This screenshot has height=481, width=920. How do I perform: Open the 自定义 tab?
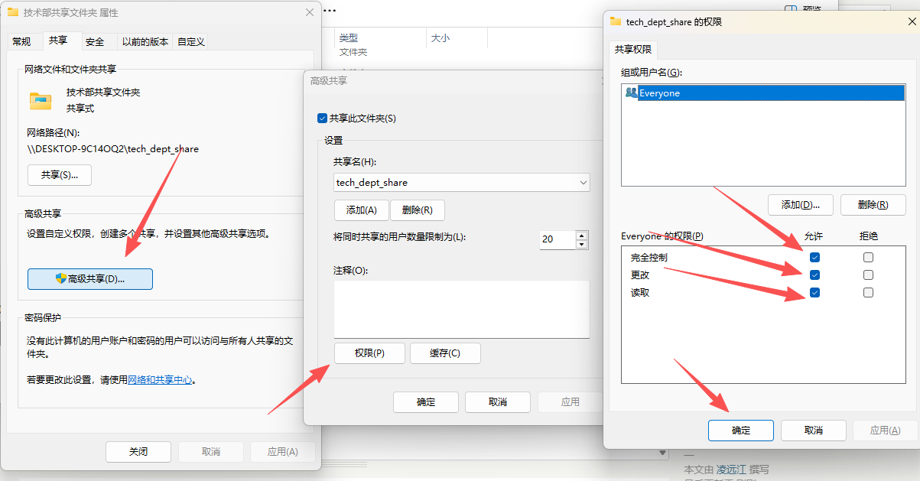191,42
